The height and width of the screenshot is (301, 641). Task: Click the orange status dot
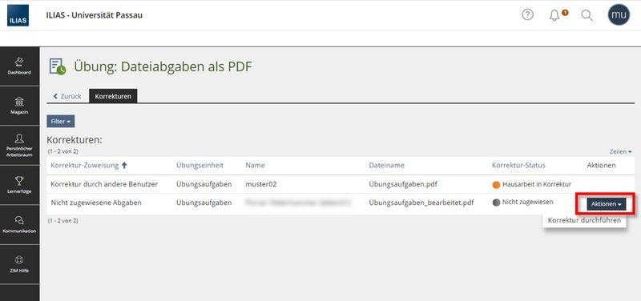coord(496,185)
